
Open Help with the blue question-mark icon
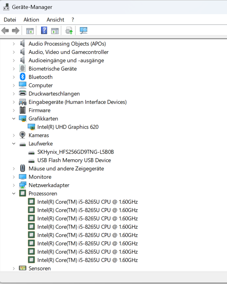(x=44, y=30)
